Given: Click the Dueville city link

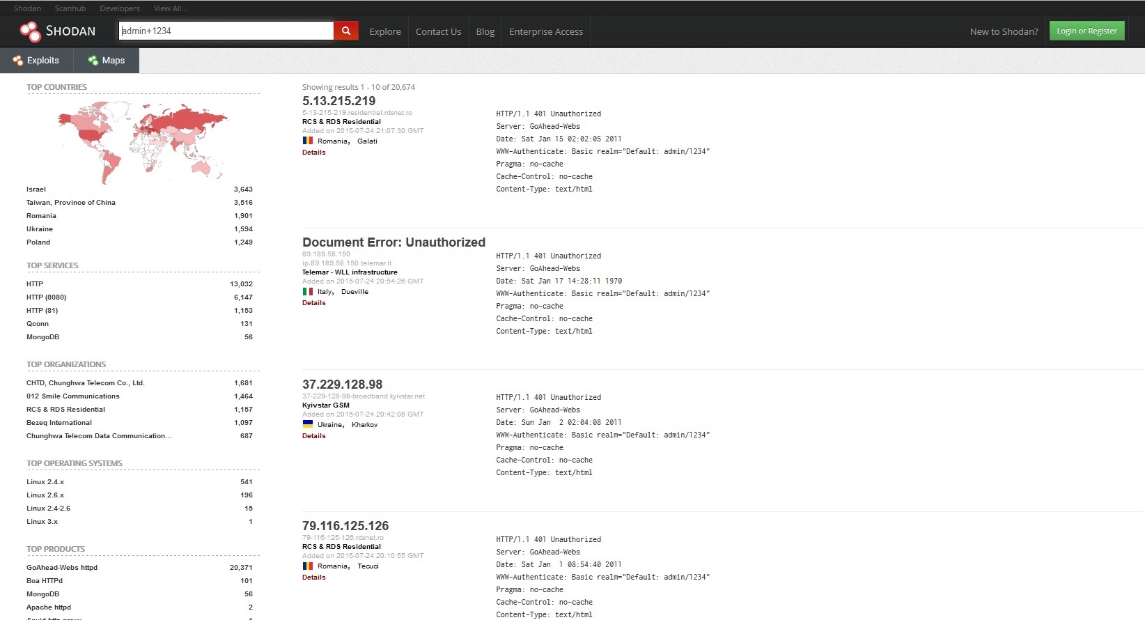Looking at the screenshot, I should click(x=355, y=292).
